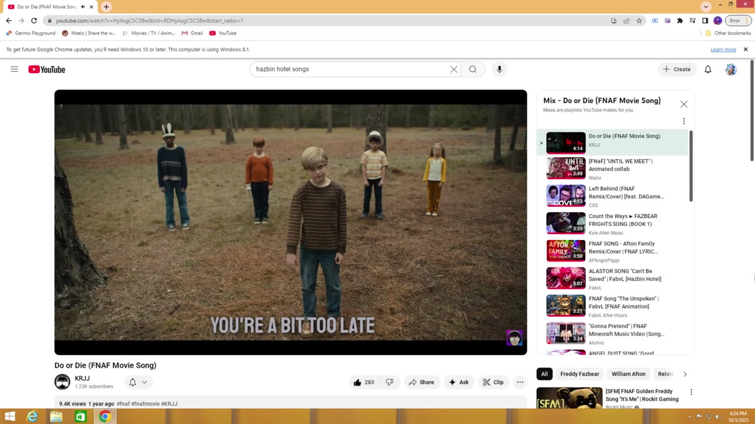Install or download page icon in address bar
Viewport: 755px width, 424px height.
(x=613, y=21)
